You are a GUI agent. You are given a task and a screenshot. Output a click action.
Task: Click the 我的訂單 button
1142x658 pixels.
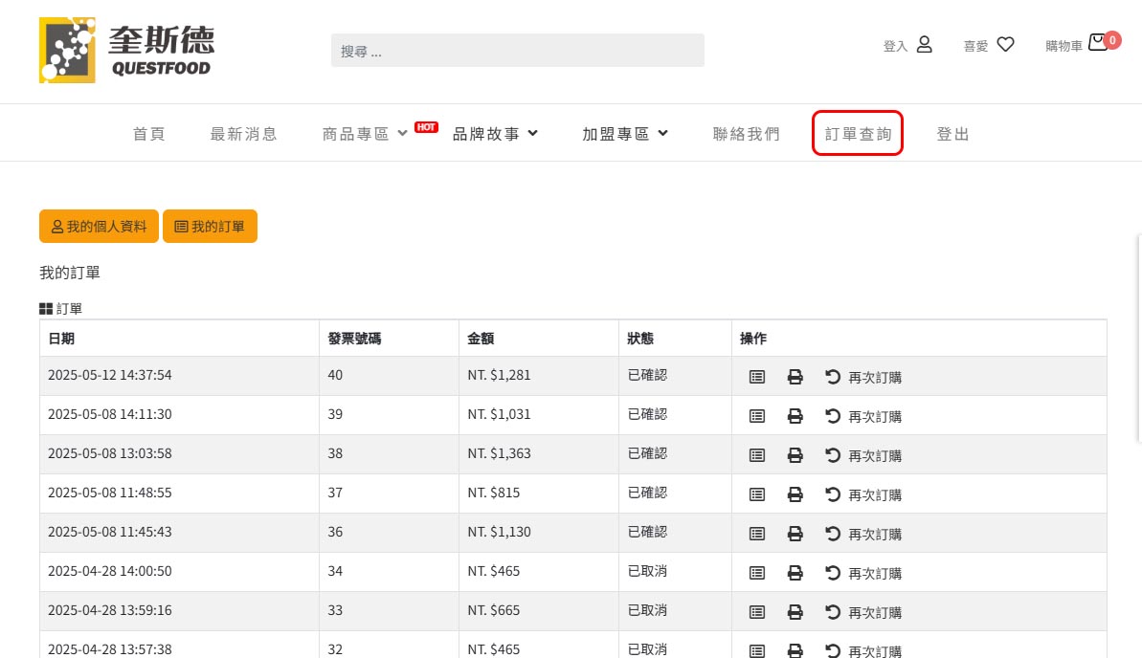[x=210, y=227]
